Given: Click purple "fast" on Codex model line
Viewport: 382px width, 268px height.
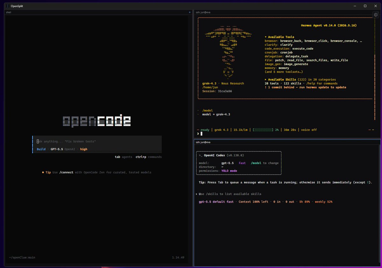Looking at the screenshot, I should click(242, 163).
